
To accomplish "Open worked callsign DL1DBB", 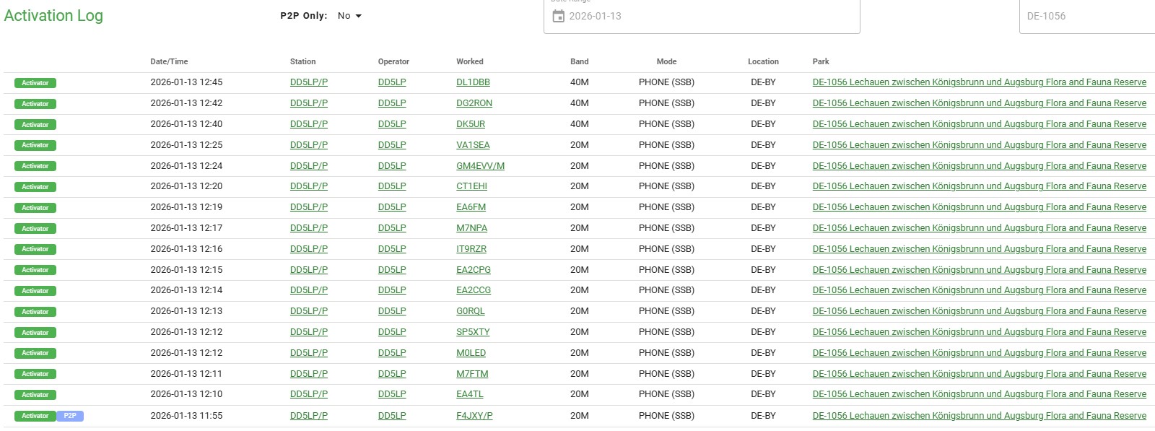I will (x=473, y=82).
